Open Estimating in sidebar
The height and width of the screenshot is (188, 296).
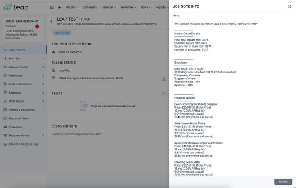(23, 76)
